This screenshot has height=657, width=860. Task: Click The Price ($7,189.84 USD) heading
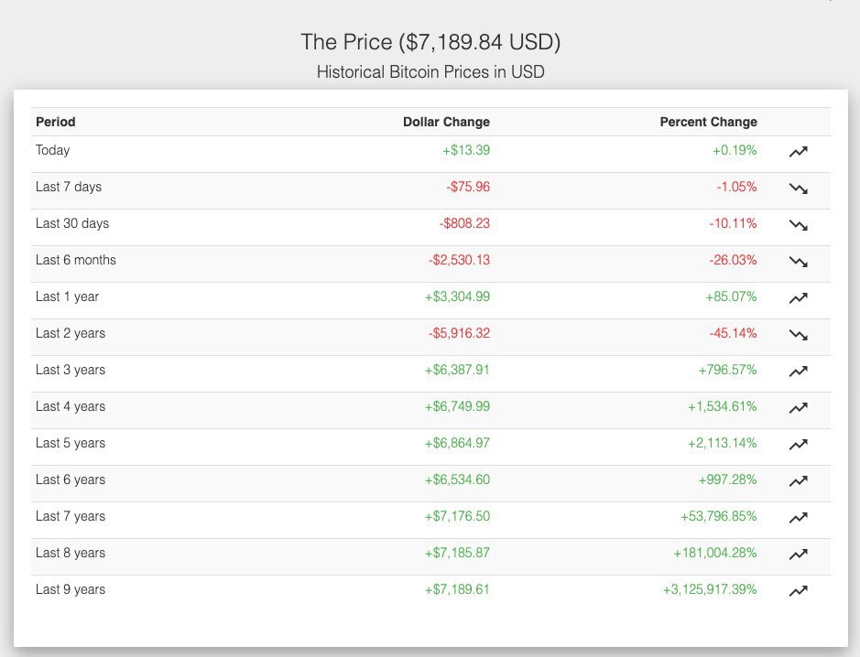coord(430,42)
